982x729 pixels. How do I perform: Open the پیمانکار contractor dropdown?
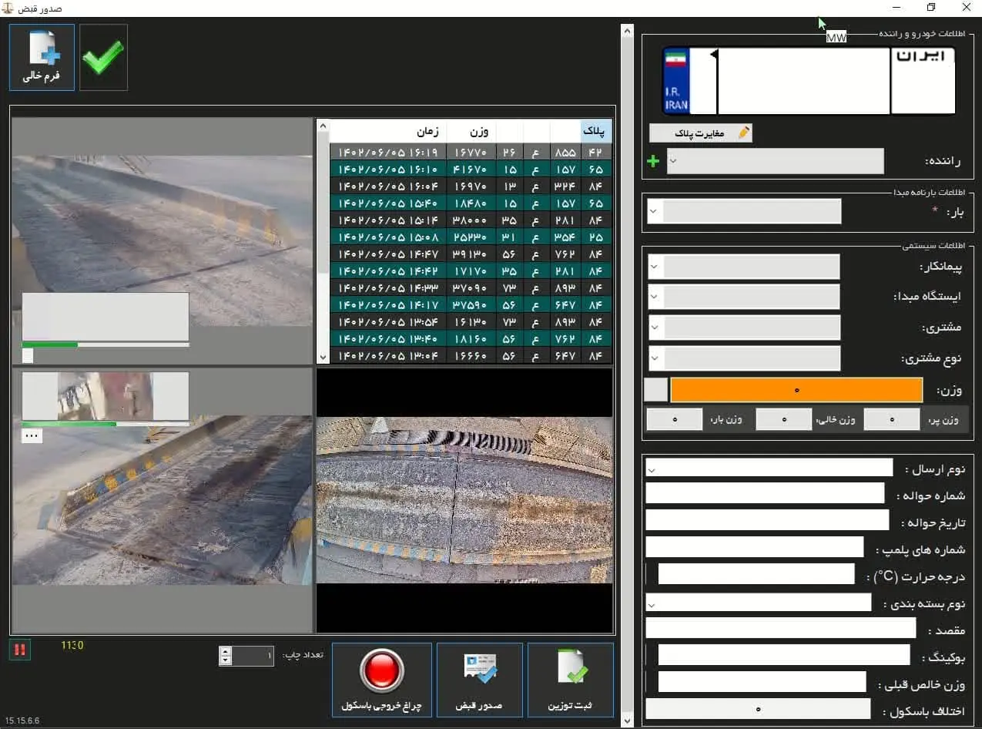655,267
